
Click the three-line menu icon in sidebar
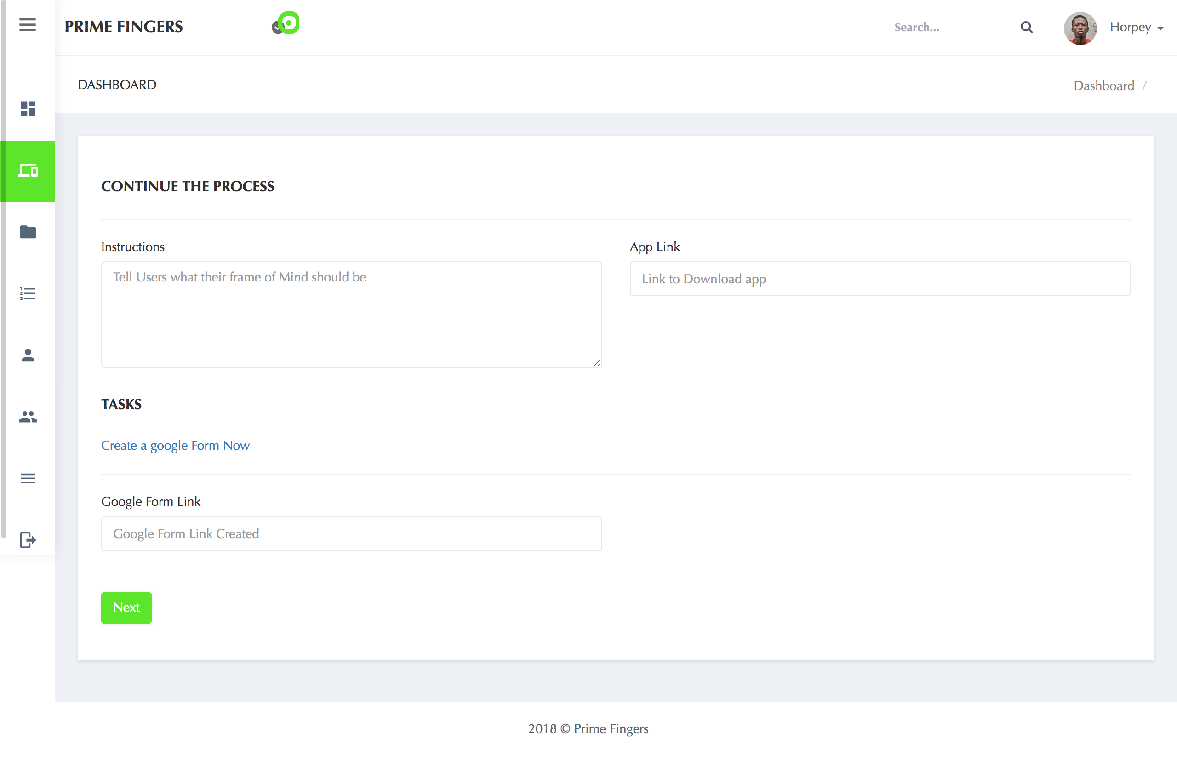[x=28, y=478]
